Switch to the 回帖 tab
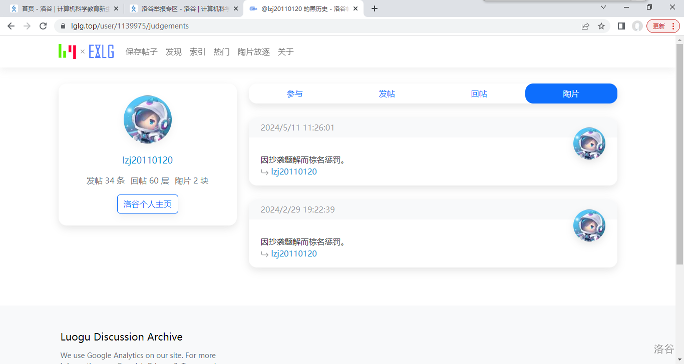This screenshot has height=364, width=684. click(x=479, y=94)
